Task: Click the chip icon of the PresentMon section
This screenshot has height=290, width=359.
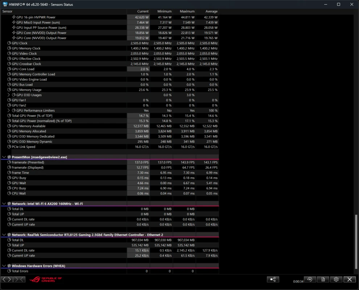Action: (9, 157)
